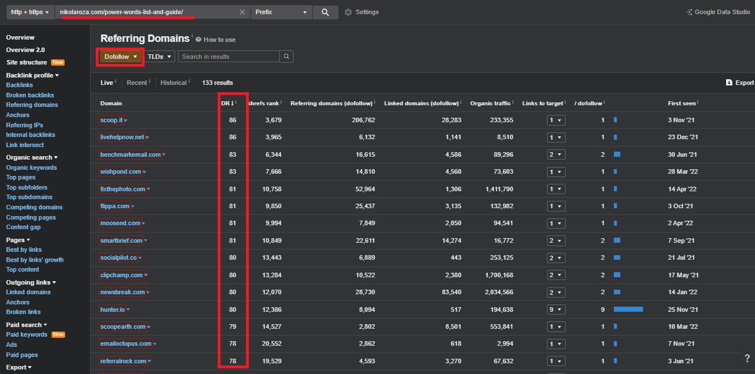Click the magnifier search button beside Prefix

point(325,12)
